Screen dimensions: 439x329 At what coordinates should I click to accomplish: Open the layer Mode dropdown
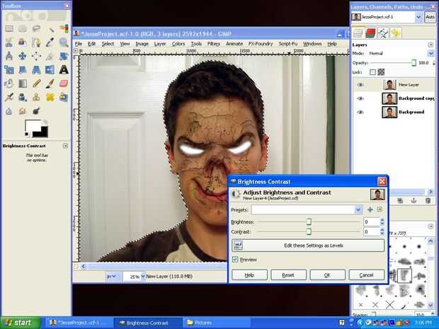[431, 53]
